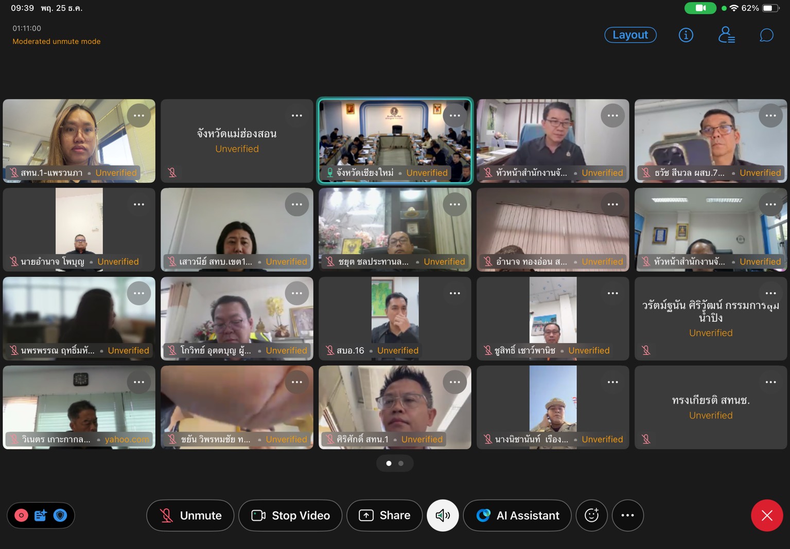Switch to the second page dot
Image resolution: width=790 pixels, height=549 pixels.
click(401, 464)
